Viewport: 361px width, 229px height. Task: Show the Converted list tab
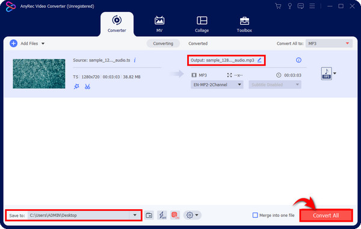click(198, 43)
